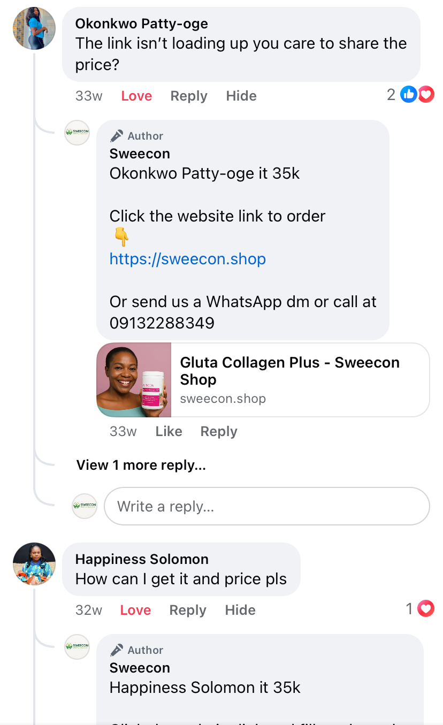Screen dimensions: 443x725
Task: Click the red heart reaction icon beside it
Action: [x=425, y=94]
